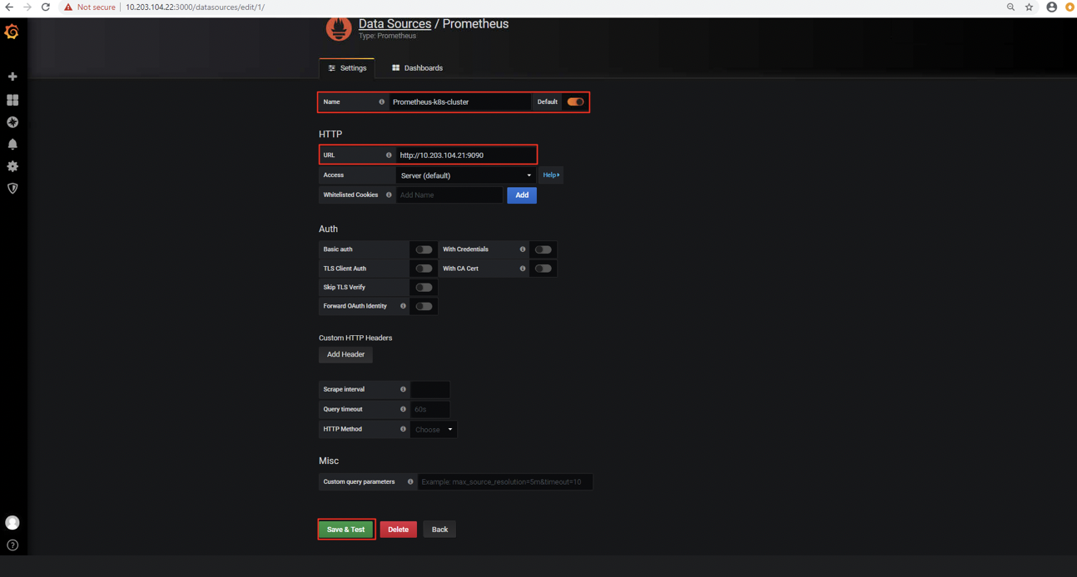Show info tooltip for URL field

pos(389,155)
